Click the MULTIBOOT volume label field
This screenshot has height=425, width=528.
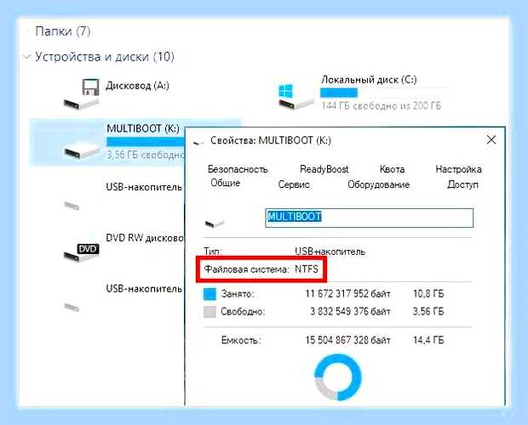(x=370, y=218)
